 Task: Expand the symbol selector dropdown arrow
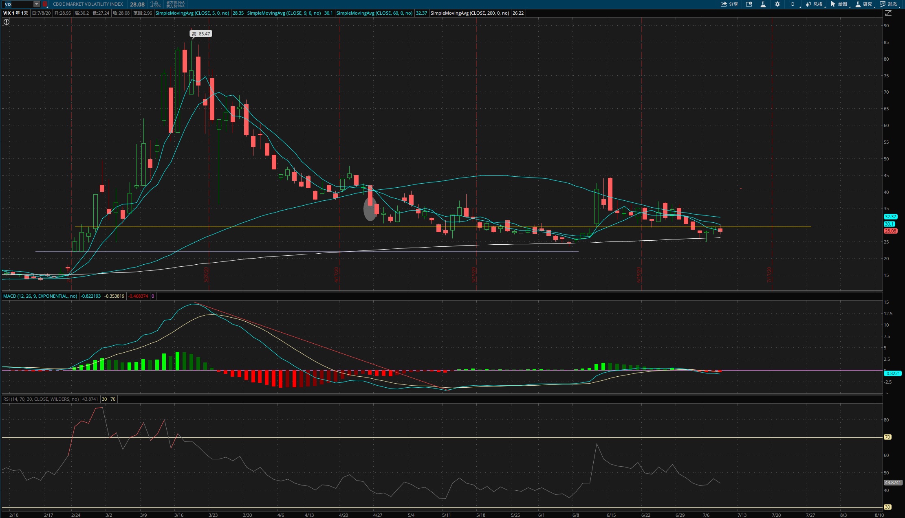[37, 4]
